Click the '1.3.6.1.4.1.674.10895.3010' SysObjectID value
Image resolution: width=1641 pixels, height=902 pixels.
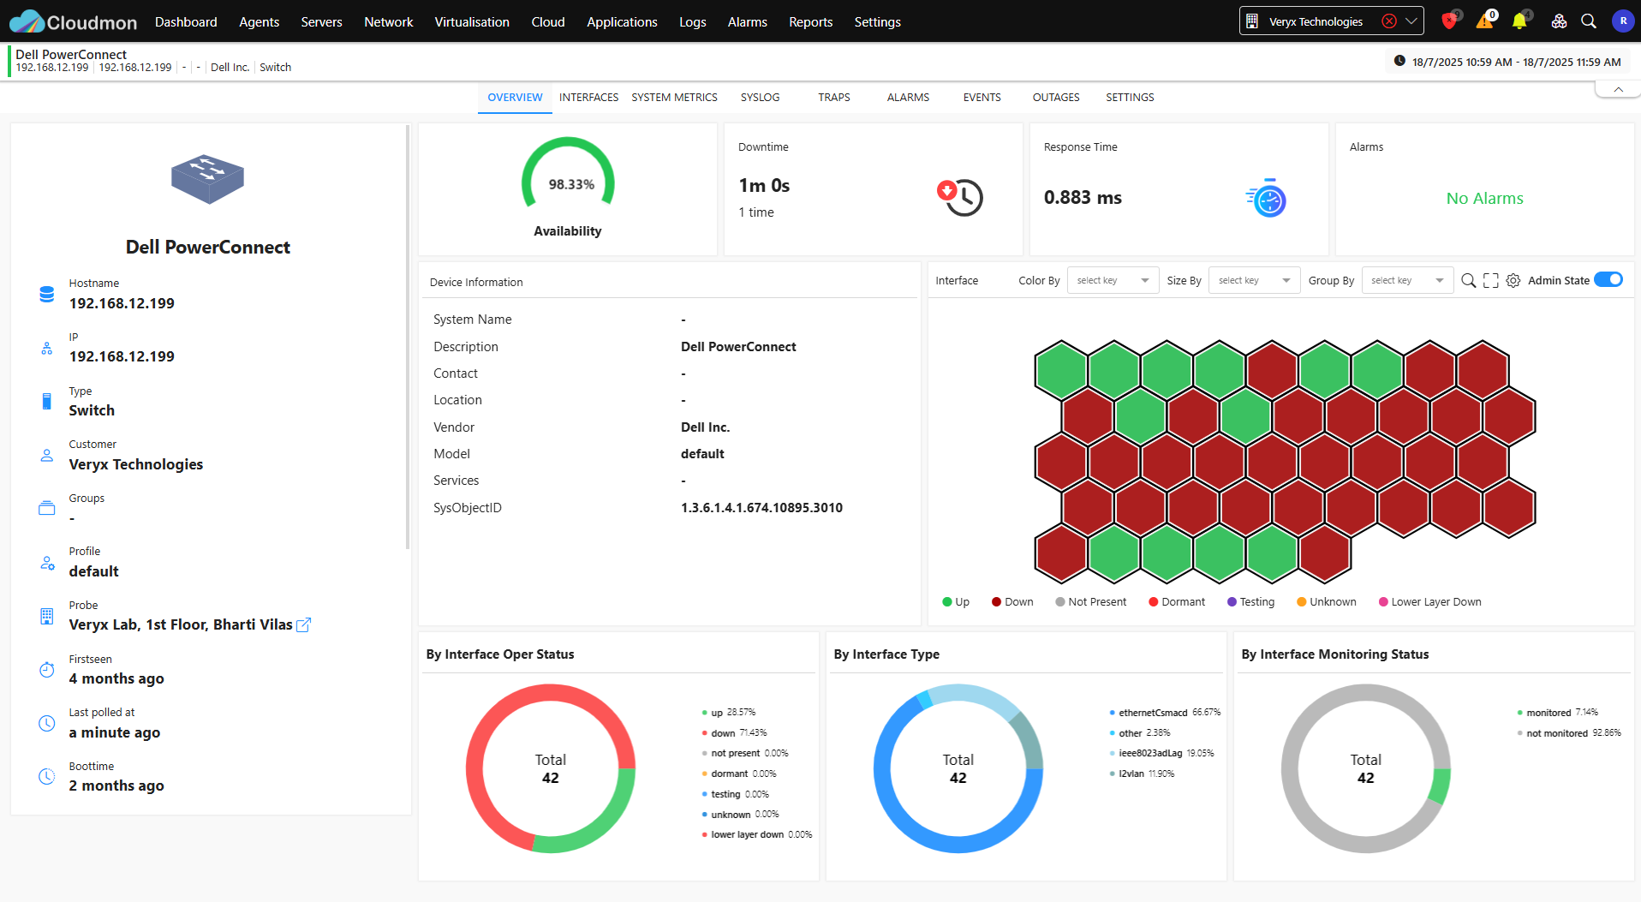pyautogui.click(x=761, y=508)
